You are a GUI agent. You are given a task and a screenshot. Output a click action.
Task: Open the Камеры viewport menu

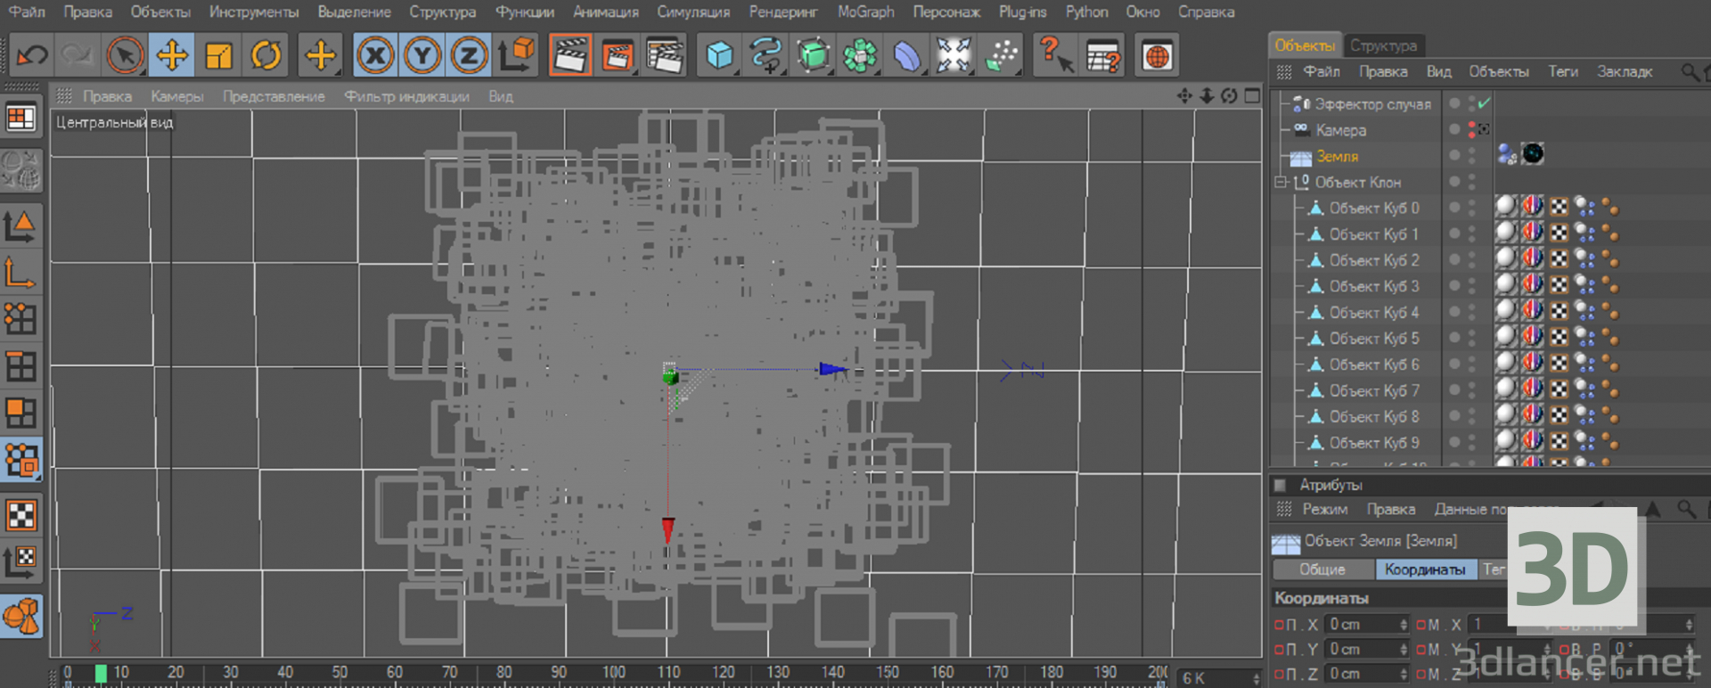176,96
